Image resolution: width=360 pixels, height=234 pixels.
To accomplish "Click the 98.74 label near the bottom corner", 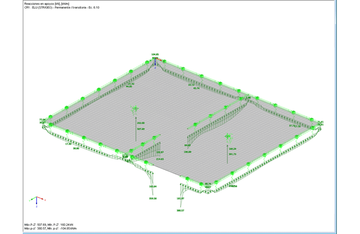I will tap(208, 184).
